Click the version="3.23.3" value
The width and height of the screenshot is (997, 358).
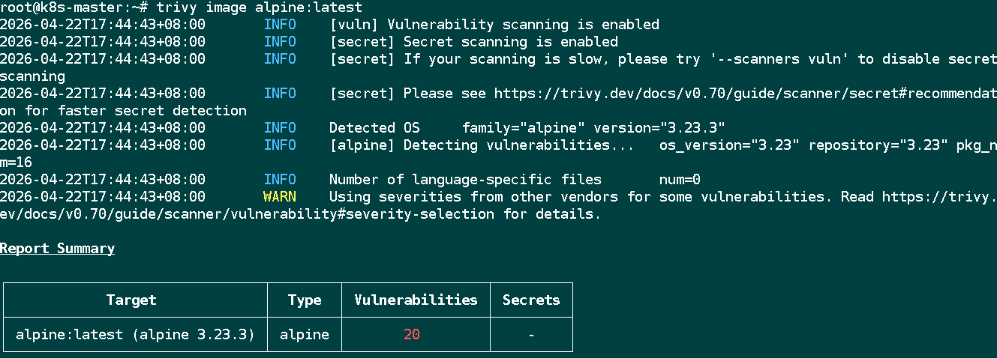click(659, 128)
